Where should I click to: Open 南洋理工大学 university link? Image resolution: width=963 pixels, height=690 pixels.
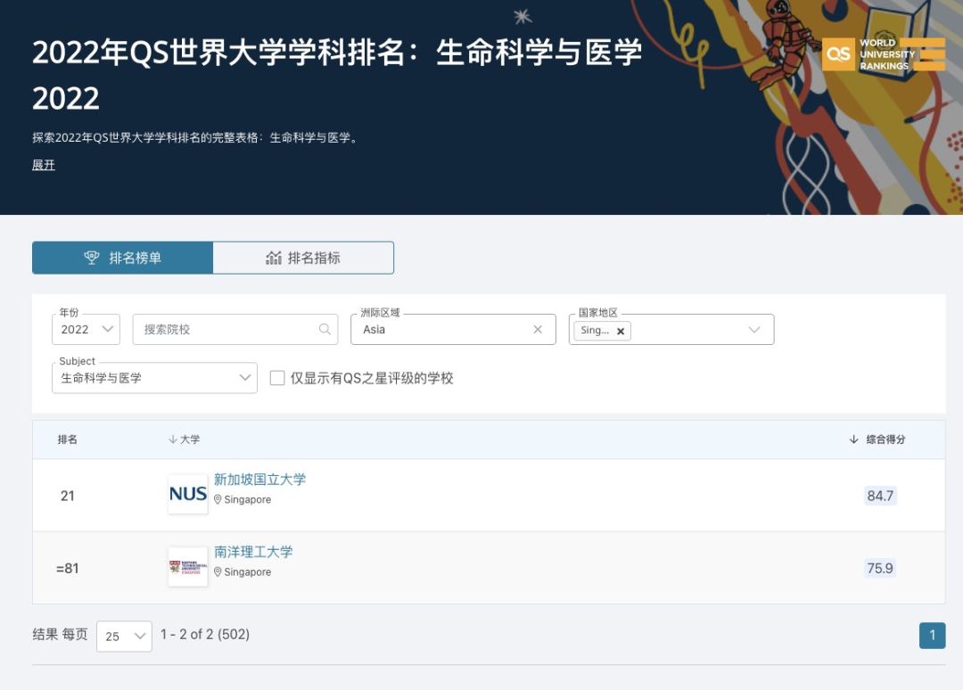point(253,552)
